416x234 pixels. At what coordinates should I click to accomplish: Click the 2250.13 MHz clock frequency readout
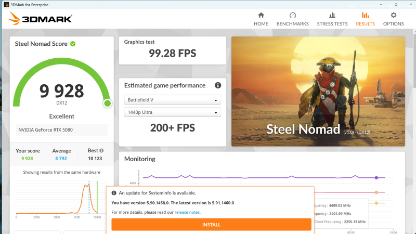pos(355,222)
